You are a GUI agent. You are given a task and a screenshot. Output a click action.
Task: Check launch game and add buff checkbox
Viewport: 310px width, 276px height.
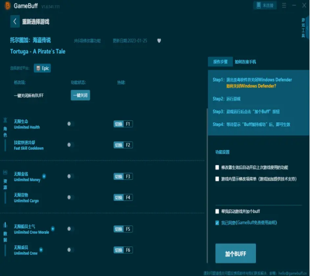tap(217, 212)
